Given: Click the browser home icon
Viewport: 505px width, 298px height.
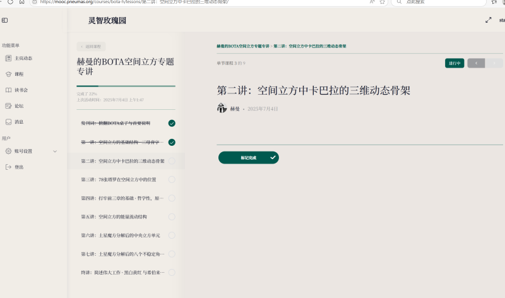Looking at the screenshot, I should pos(21,2).
